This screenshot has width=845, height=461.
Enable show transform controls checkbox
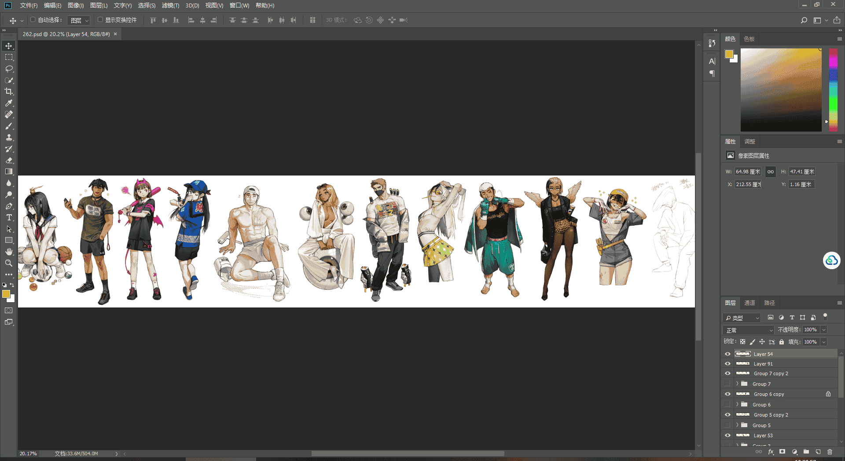[100, 20]
